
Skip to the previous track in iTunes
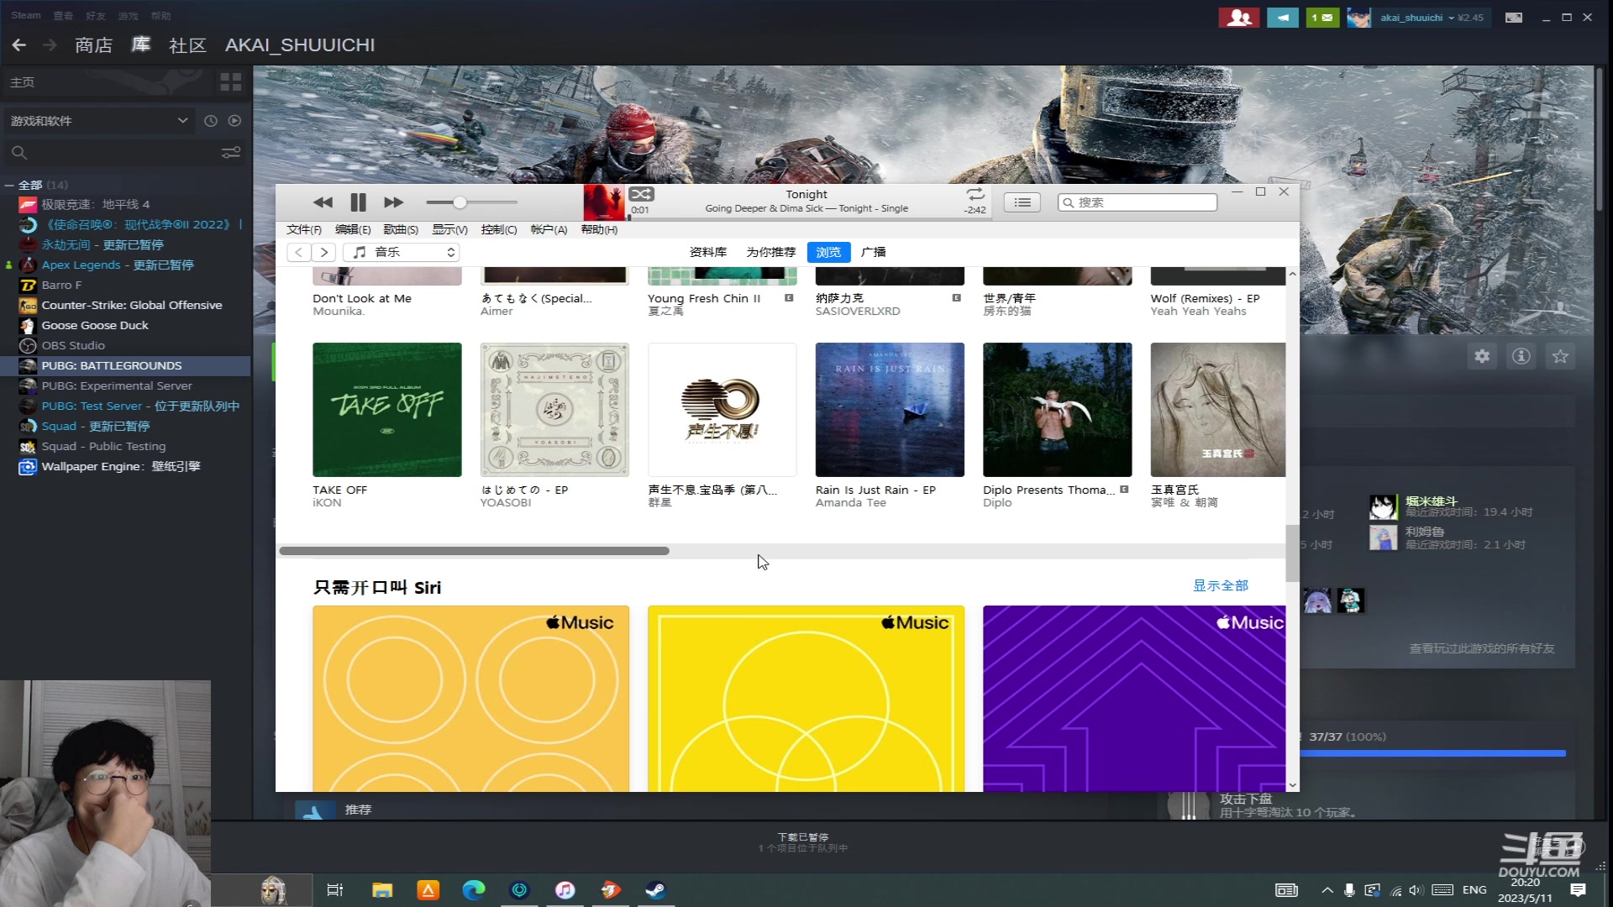(323, 202)
